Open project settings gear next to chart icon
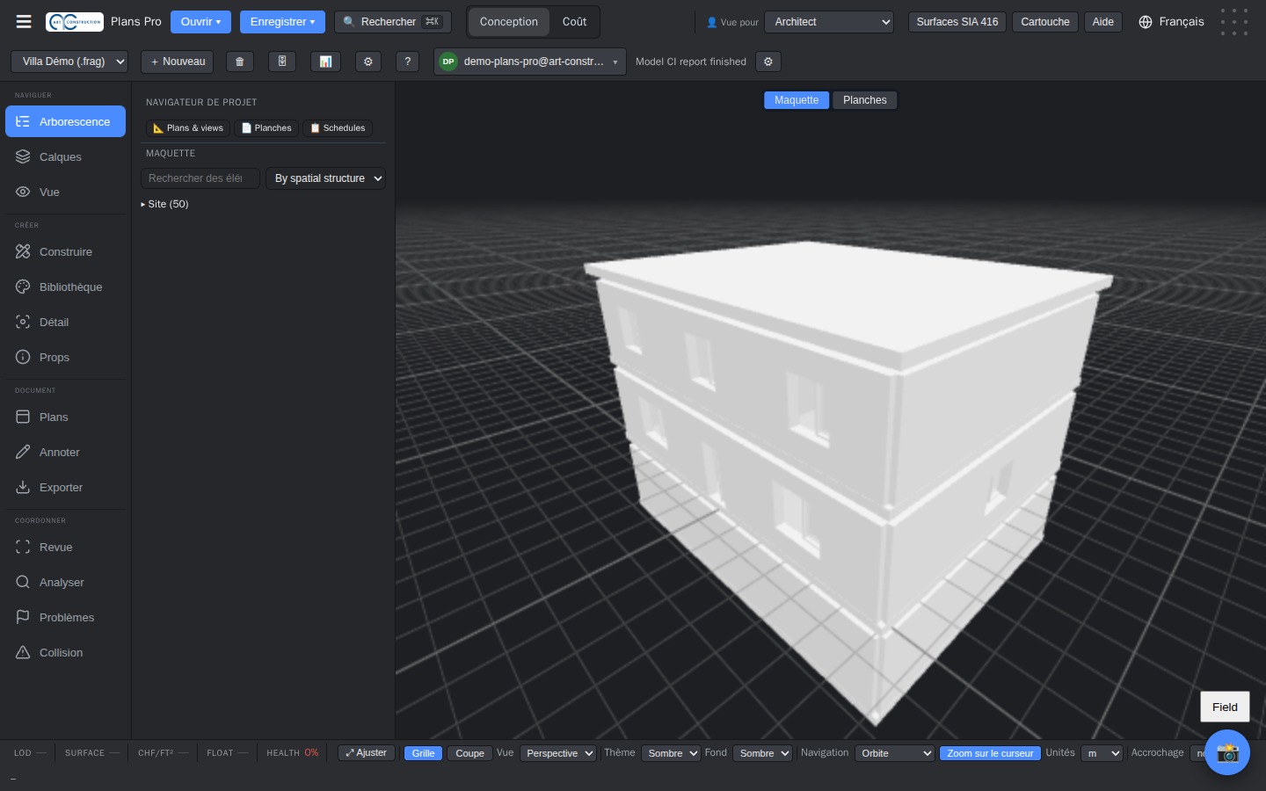 (x=368, y=62)
